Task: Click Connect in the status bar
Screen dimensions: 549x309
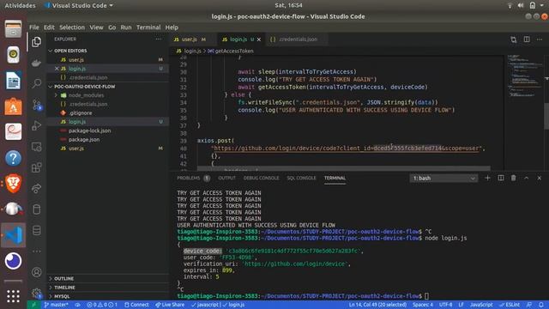Action: [136, 305]
